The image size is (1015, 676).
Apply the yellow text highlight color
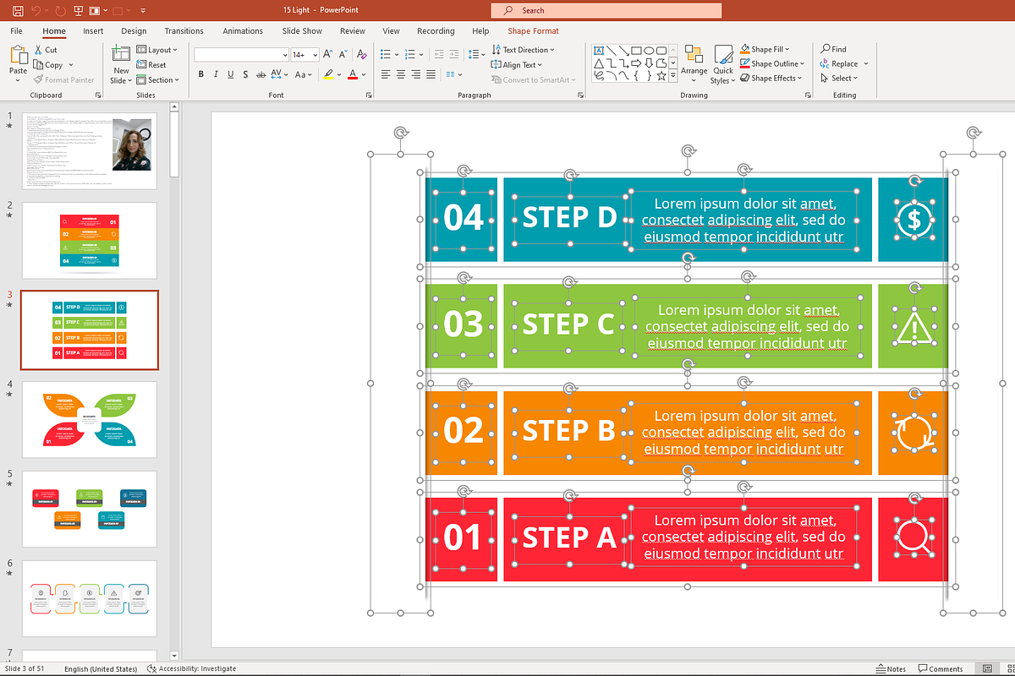pos(327,74)
